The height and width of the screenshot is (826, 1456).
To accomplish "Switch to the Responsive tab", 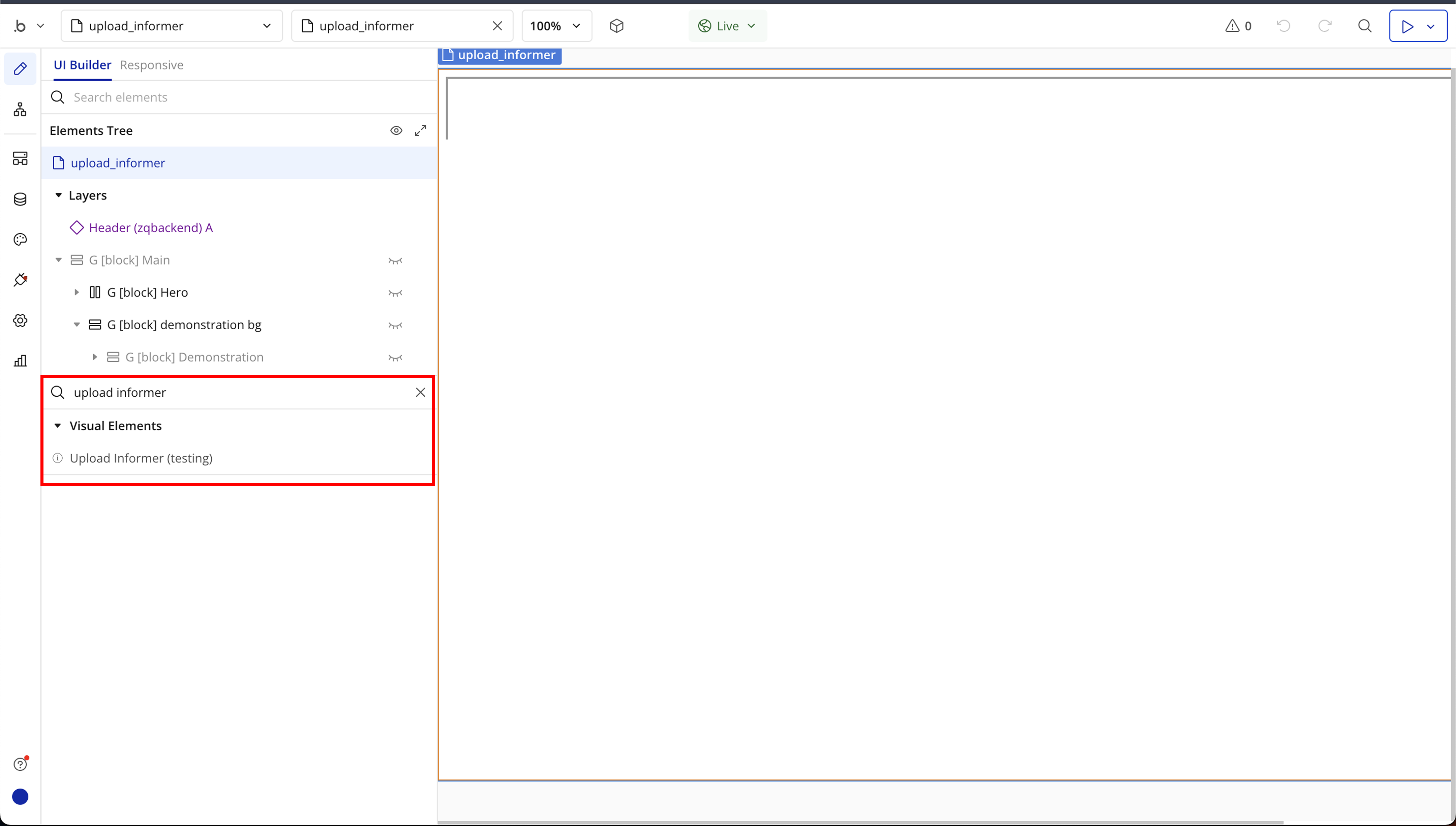I will (151, 65).
